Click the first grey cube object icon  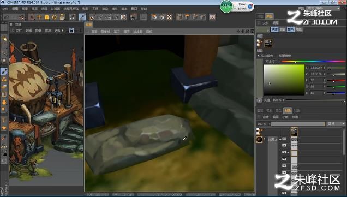tap(180, 17)
